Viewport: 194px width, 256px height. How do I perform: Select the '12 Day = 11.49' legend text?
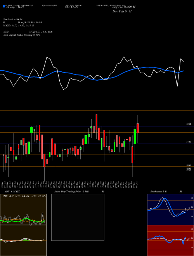[x=14, y=7]
